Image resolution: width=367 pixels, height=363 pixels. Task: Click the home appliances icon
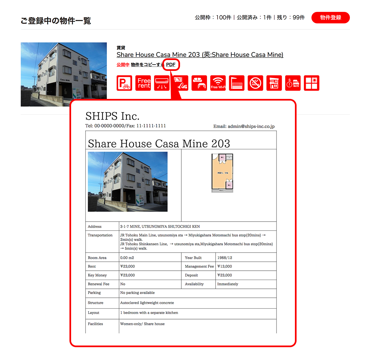click(181, 83)
